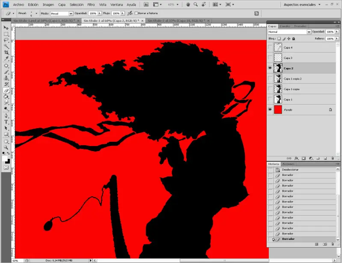Select the Brush tool in the toolbox
Viewport: 342px width, 263px height.
[6, 72]
